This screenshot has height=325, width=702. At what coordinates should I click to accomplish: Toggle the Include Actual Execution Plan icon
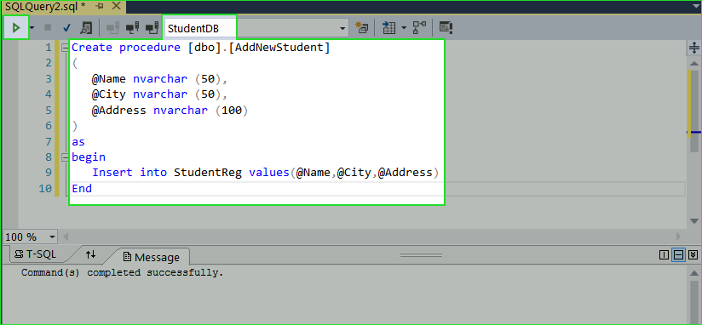coord(419,28)
